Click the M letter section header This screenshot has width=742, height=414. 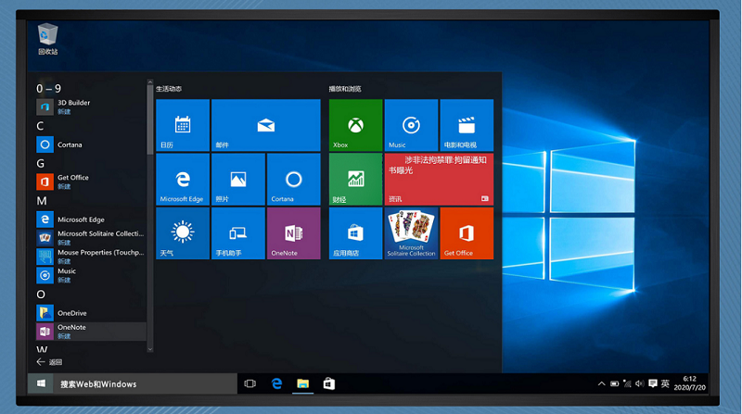pos(42,201)
